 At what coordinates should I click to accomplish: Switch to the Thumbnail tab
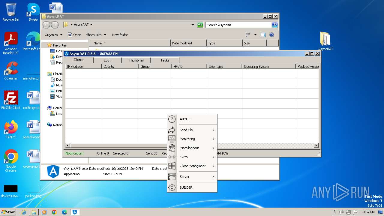[x=136, y=60]
